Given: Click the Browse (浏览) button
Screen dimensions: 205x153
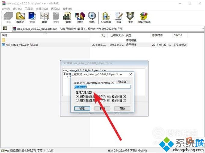Looking at the screenshot, I should click(123, 82).
